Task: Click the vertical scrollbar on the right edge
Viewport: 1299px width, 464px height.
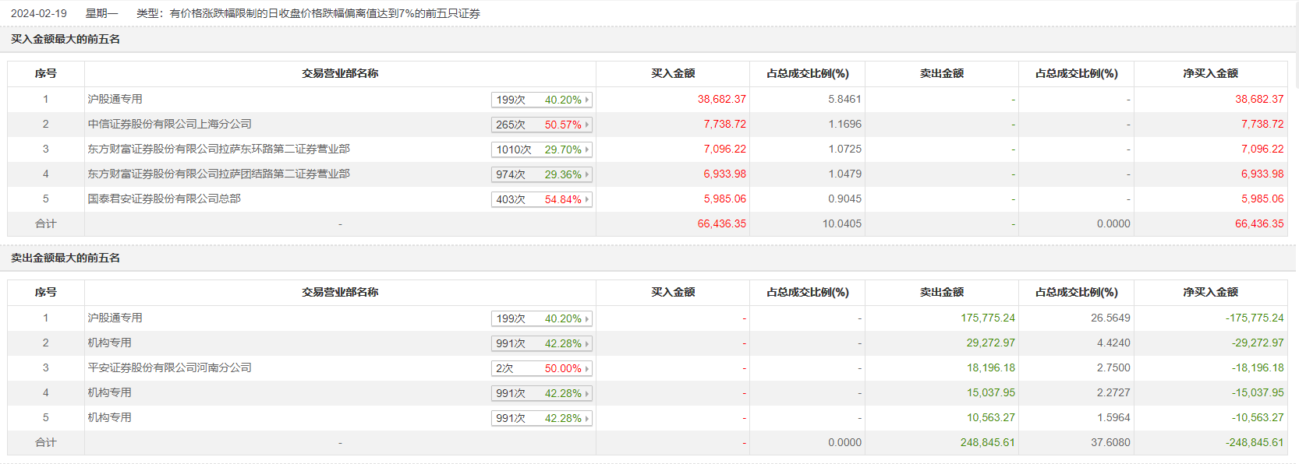Action: point(1296,47)
